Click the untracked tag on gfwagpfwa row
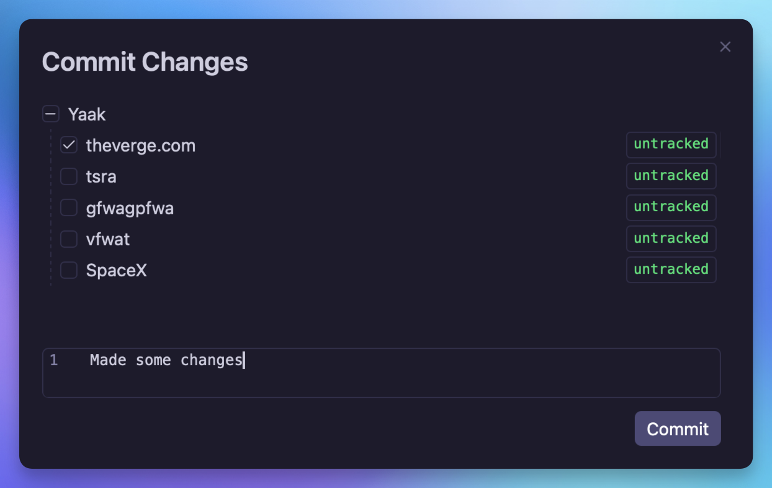 (x=671, y=207)
